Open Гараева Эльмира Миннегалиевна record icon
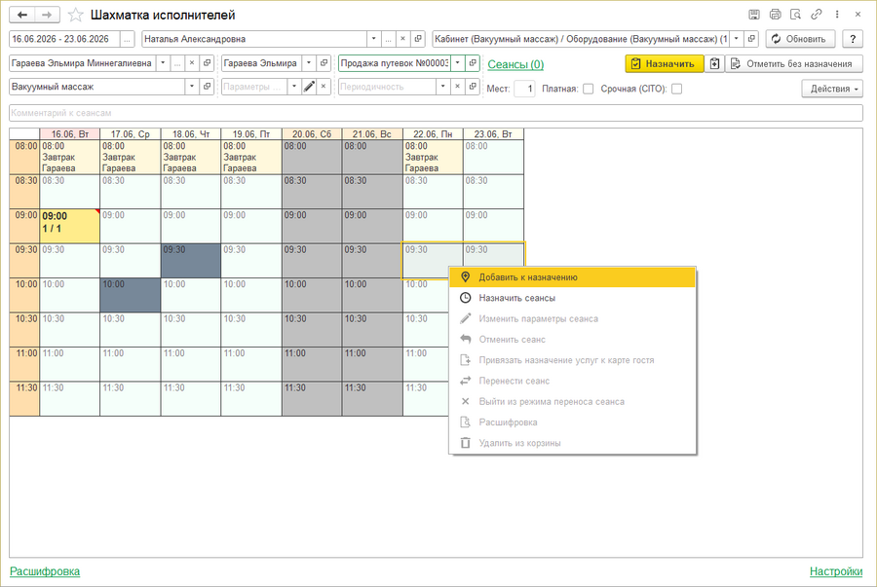The width and height of the screenshot is (877, 587). click(207, 63)
